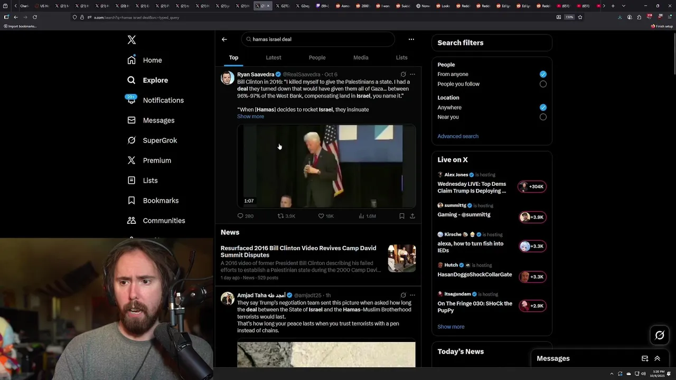Open Amjad Taha's profile avatar

tap(228, 299)
